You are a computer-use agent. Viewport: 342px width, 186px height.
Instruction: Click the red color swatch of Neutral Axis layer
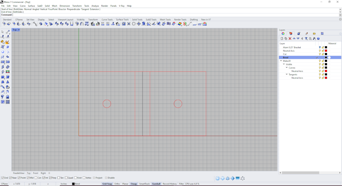[326, 51]
